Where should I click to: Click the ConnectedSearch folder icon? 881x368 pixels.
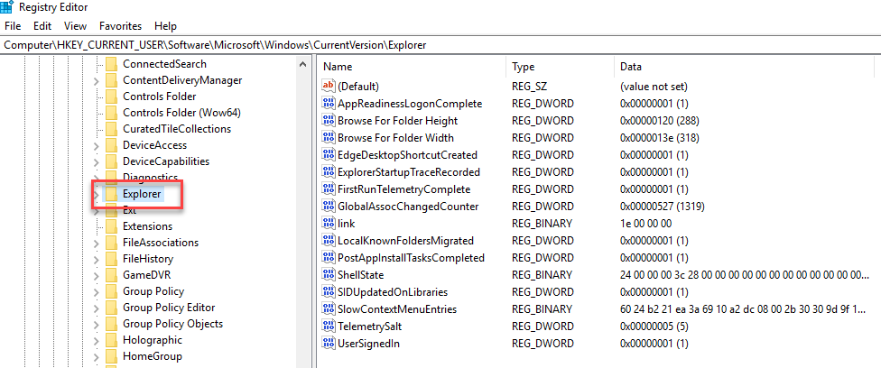pyautogui.click(x=111, y=63)
